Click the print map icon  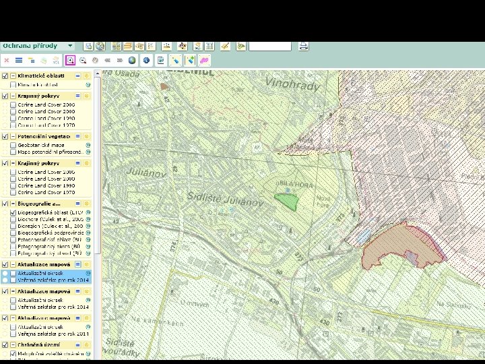point(304,47)
